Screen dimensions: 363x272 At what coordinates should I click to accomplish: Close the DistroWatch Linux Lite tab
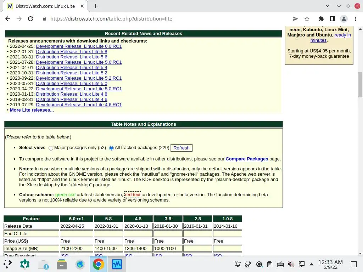82,6
